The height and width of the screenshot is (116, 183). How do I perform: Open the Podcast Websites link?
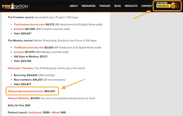coord(19,98)
